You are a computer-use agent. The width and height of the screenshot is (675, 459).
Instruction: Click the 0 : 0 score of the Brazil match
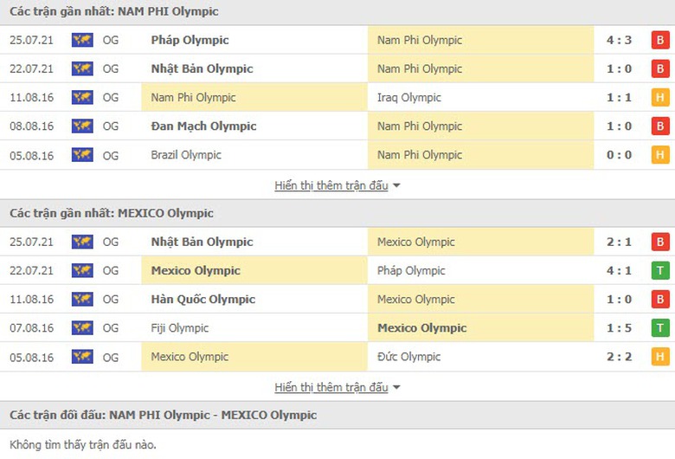pos(619,155)
